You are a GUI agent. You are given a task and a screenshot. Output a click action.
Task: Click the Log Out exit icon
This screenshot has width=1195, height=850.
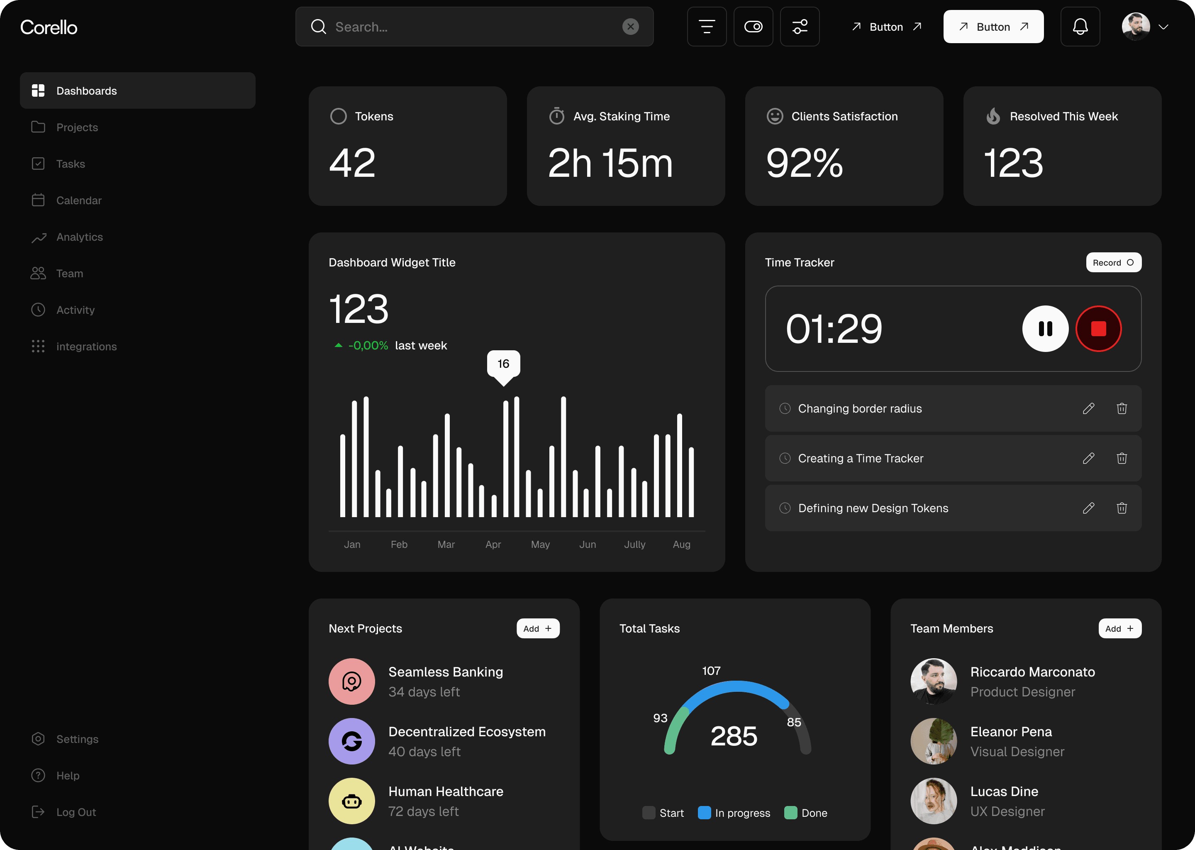pyautogui.click(x=38, y=812)
